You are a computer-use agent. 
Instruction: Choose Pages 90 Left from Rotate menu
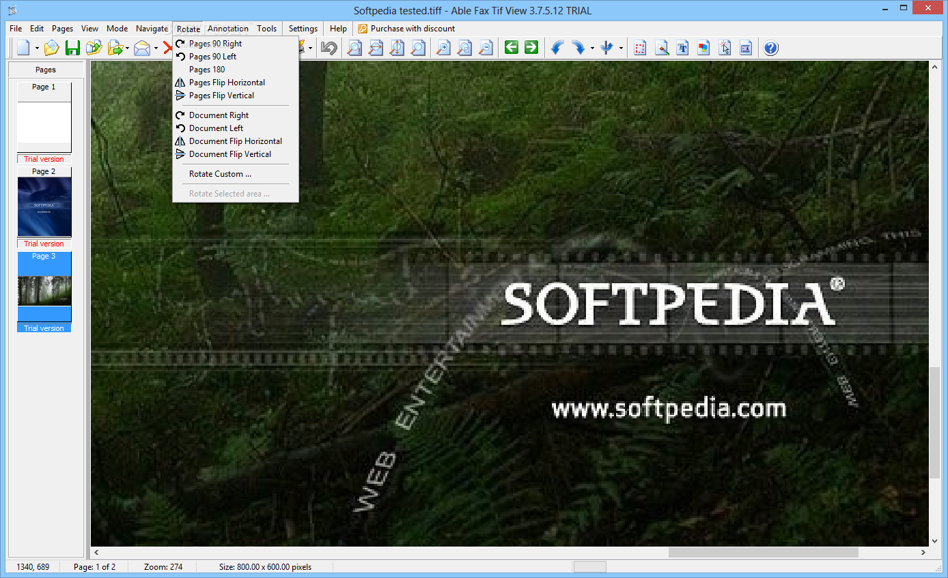[236, 57]
